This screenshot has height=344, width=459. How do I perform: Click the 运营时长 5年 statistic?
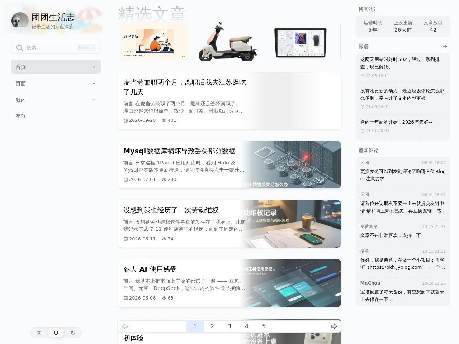pyautogui.click(x=373, y=26)
